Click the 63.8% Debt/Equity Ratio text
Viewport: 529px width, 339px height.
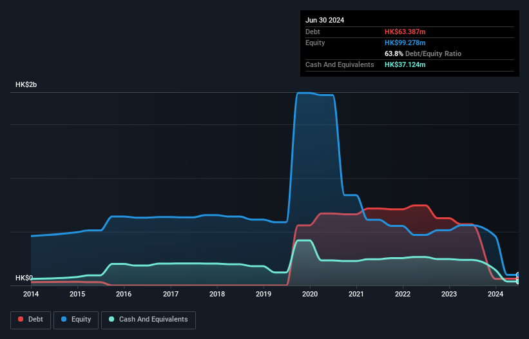click(x=423, y=53)
